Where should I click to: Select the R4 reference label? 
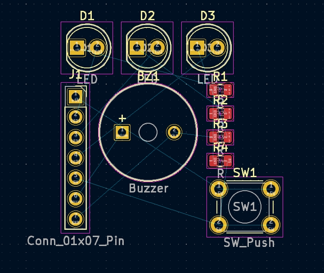coord(220,148)
